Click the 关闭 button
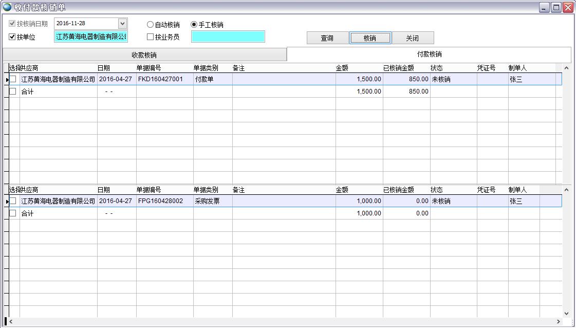The height and width of the screenshot is (328, 576). (413, 38)
